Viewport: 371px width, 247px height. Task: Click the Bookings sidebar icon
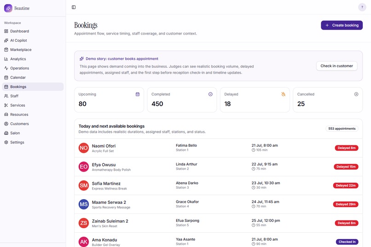tap(6, 87)
